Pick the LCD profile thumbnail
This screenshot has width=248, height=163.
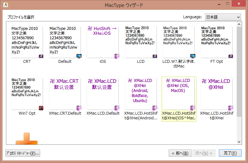(141, 42)
